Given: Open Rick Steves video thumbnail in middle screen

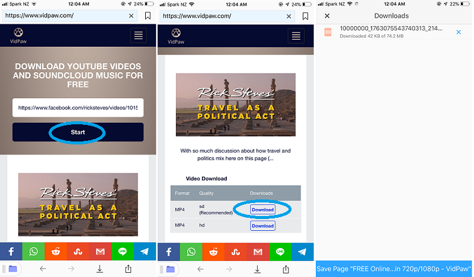Looking at the screenshot, I should pos(236,105).
